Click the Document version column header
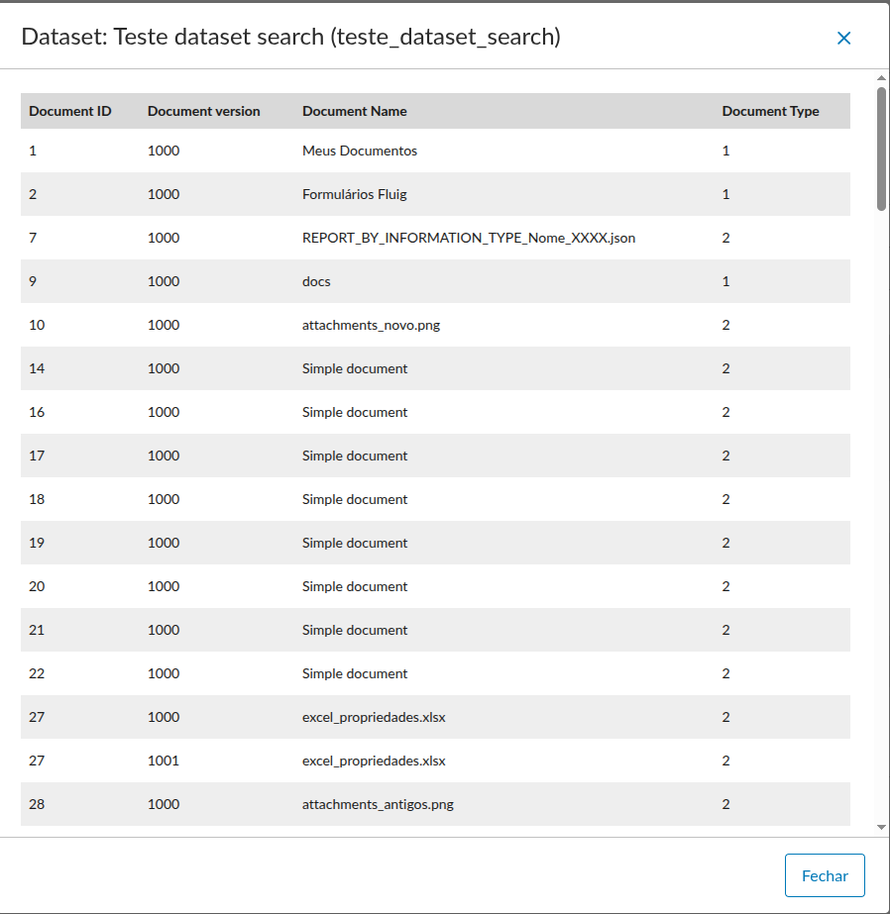890x914 pixels. (203, 111)
